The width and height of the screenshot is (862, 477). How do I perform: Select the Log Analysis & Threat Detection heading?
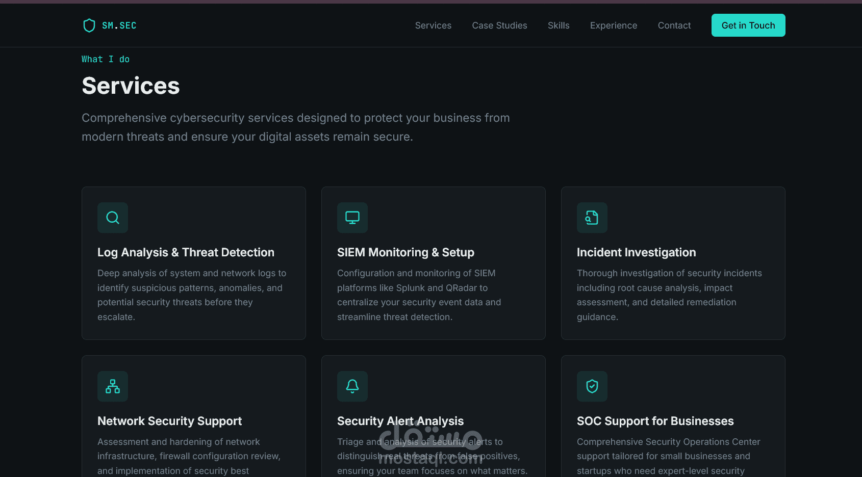tap(186, 252)
